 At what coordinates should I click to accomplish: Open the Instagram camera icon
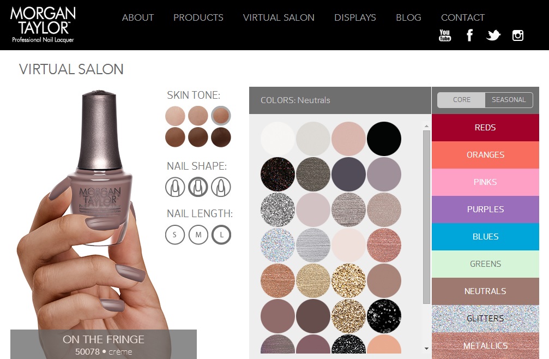[x=518, y=35]
